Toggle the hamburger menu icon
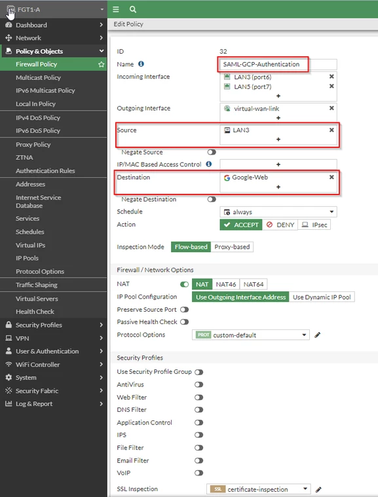Viewport: 378px width, 497px height. (116, 10)
